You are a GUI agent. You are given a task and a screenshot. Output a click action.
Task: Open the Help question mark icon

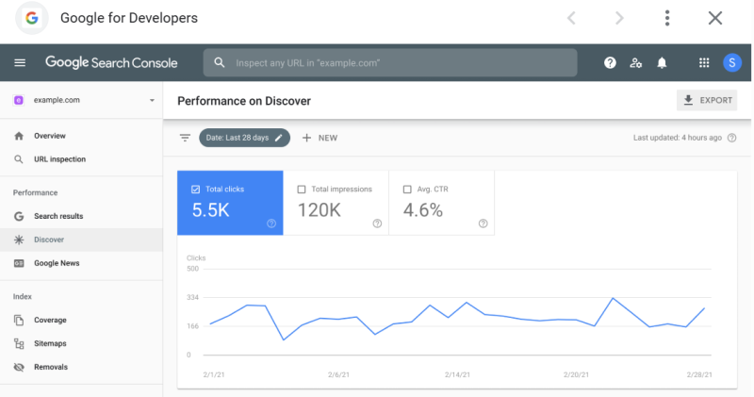[610, 62]
